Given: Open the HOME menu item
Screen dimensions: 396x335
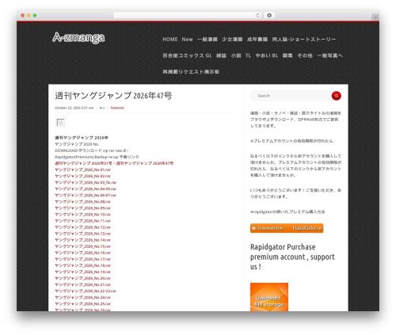Looking at the screenshot, I should click(170, 40).
